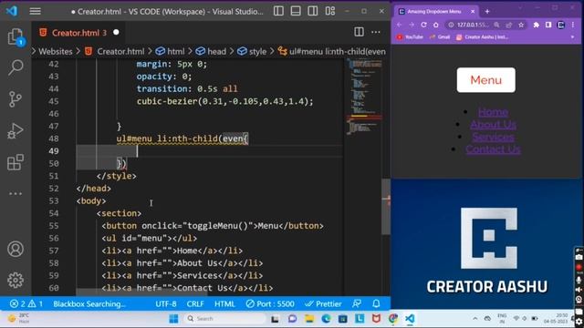Open the zoom icon in address bar

[496, 25]
